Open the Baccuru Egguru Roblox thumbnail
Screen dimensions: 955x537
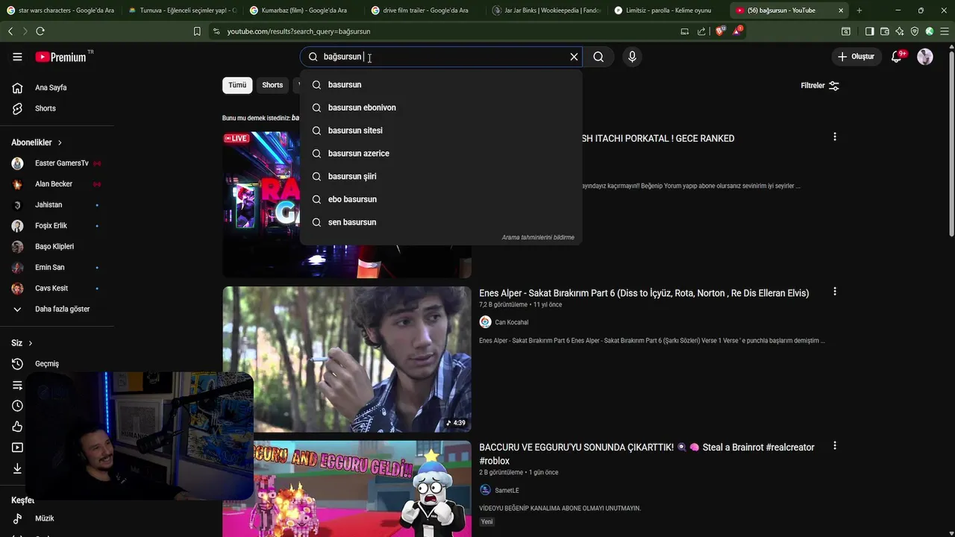point(347,489)
